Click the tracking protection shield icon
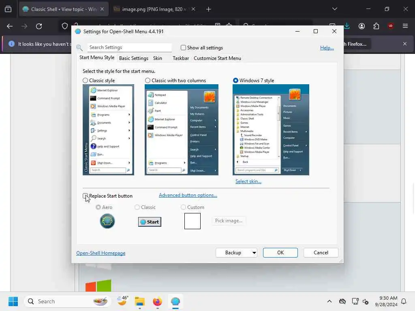 pyautogui.click(x=64, y=26)
